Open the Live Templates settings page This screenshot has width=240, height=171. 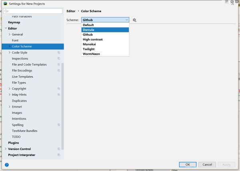pos(22,77)
